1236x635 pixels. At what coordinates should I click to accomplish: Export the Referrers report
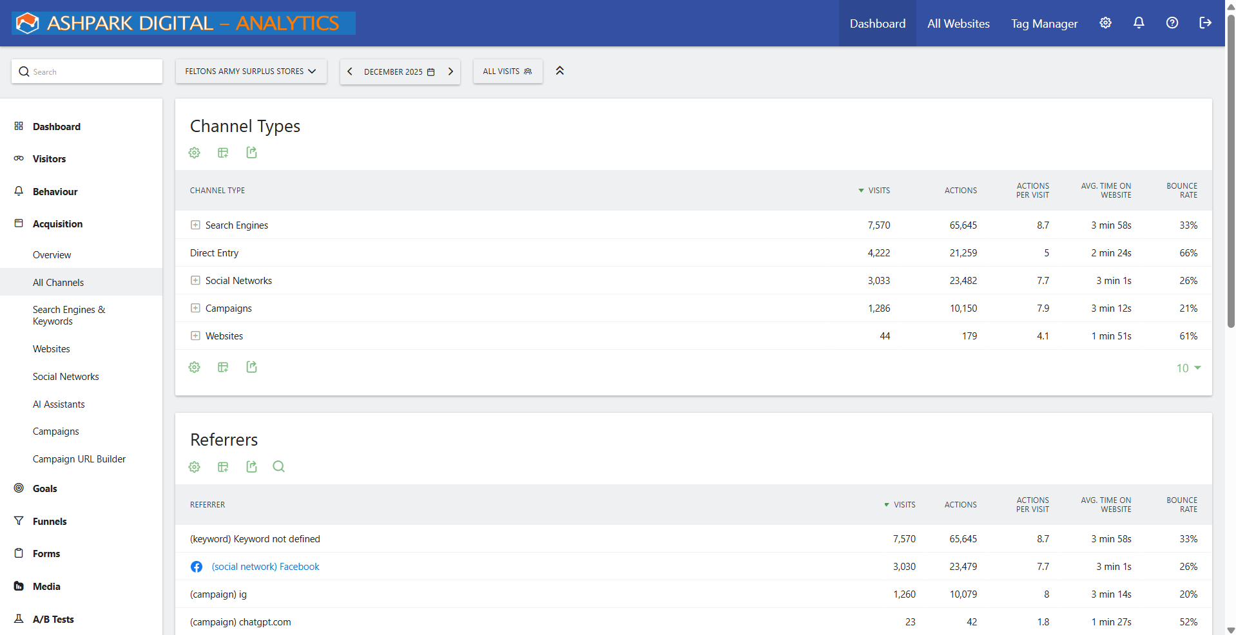251,466
